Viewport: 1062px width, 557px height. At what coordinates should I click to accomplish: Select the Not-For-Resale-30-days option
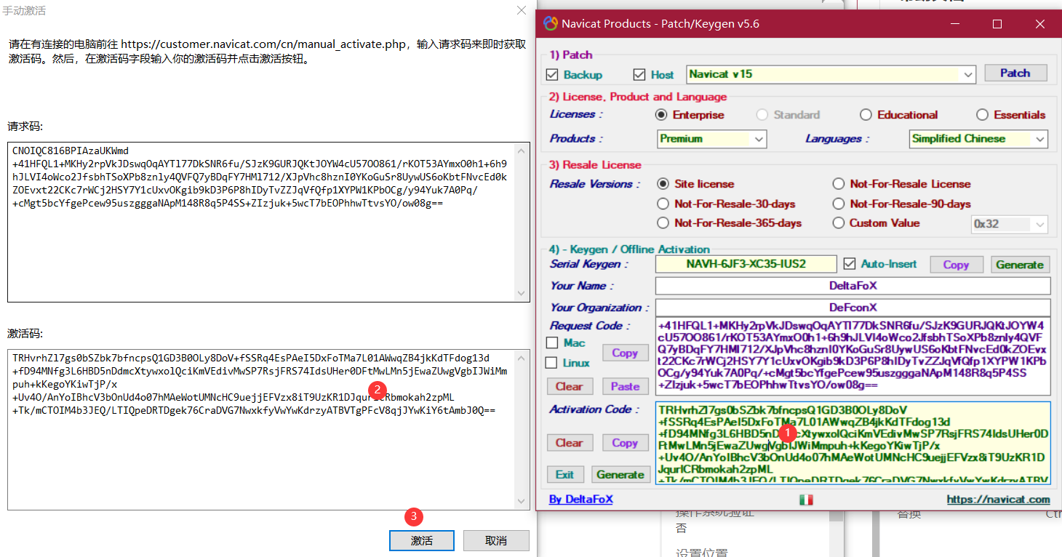coord(663,204)
